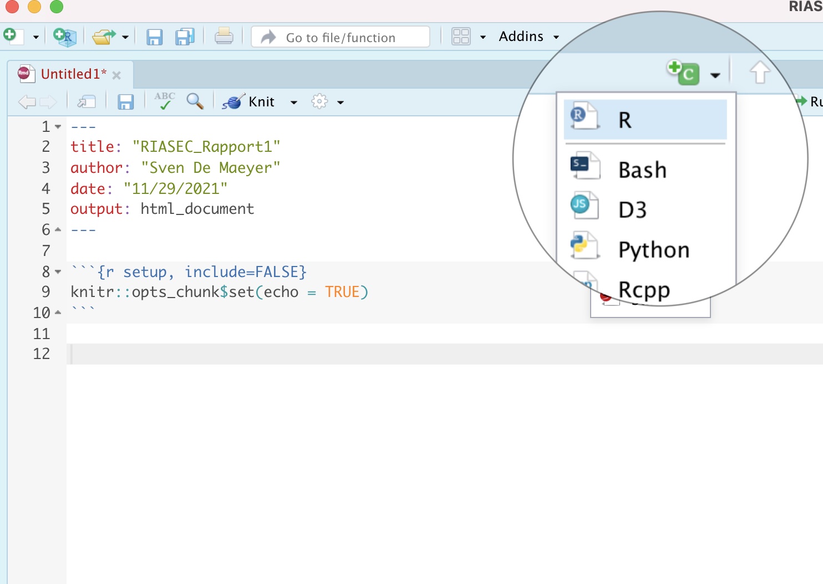Open the document settings gear
This screenshot has height=584, width=823.
point(319,101)
